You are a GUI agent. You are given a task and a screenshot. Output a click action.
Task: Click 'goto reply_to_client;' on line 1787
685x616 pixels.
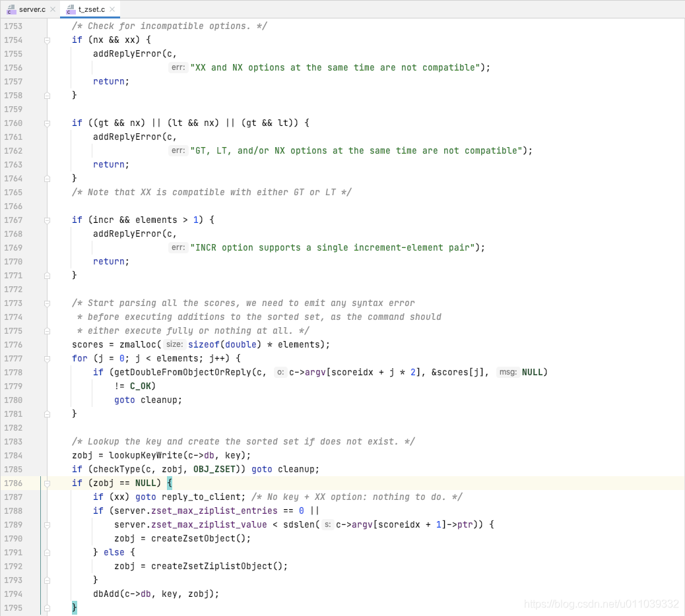[191, 497]
